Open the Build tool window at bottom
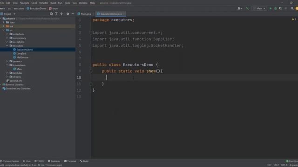298x167 pixels. coord(84,161)
